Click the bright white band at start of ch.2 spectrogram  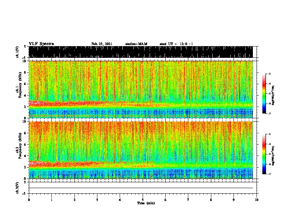[36, 163]
